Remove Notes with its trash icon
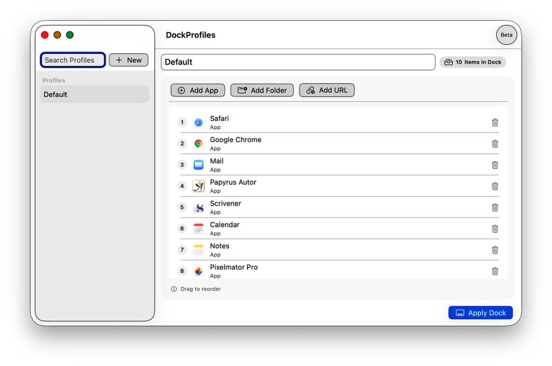The image size is (552, 366). [x=494, y=250]
